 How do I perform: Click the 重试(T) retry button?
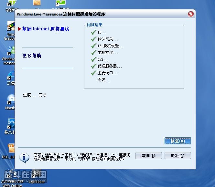click(x=149, y=156)
